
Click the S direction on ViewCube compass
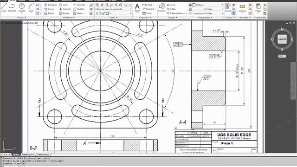tap(282, 49)
